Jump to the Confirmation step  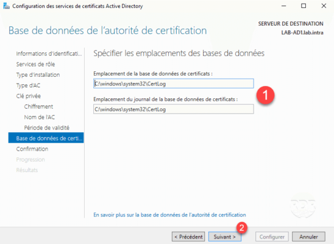pos(32,149)
